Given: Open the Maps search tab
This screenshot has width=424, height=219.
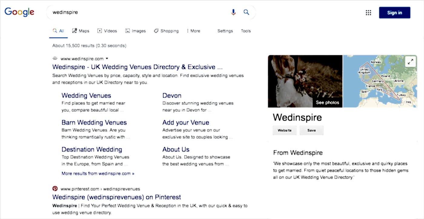Looking at the screenshot, I should pyautogui.click(x=81, y=31).
